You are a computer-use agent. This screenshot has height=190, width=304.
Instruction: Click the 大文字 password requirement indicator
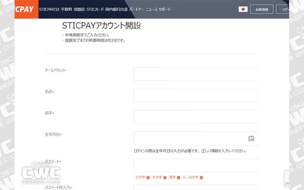tap(159, 177)
